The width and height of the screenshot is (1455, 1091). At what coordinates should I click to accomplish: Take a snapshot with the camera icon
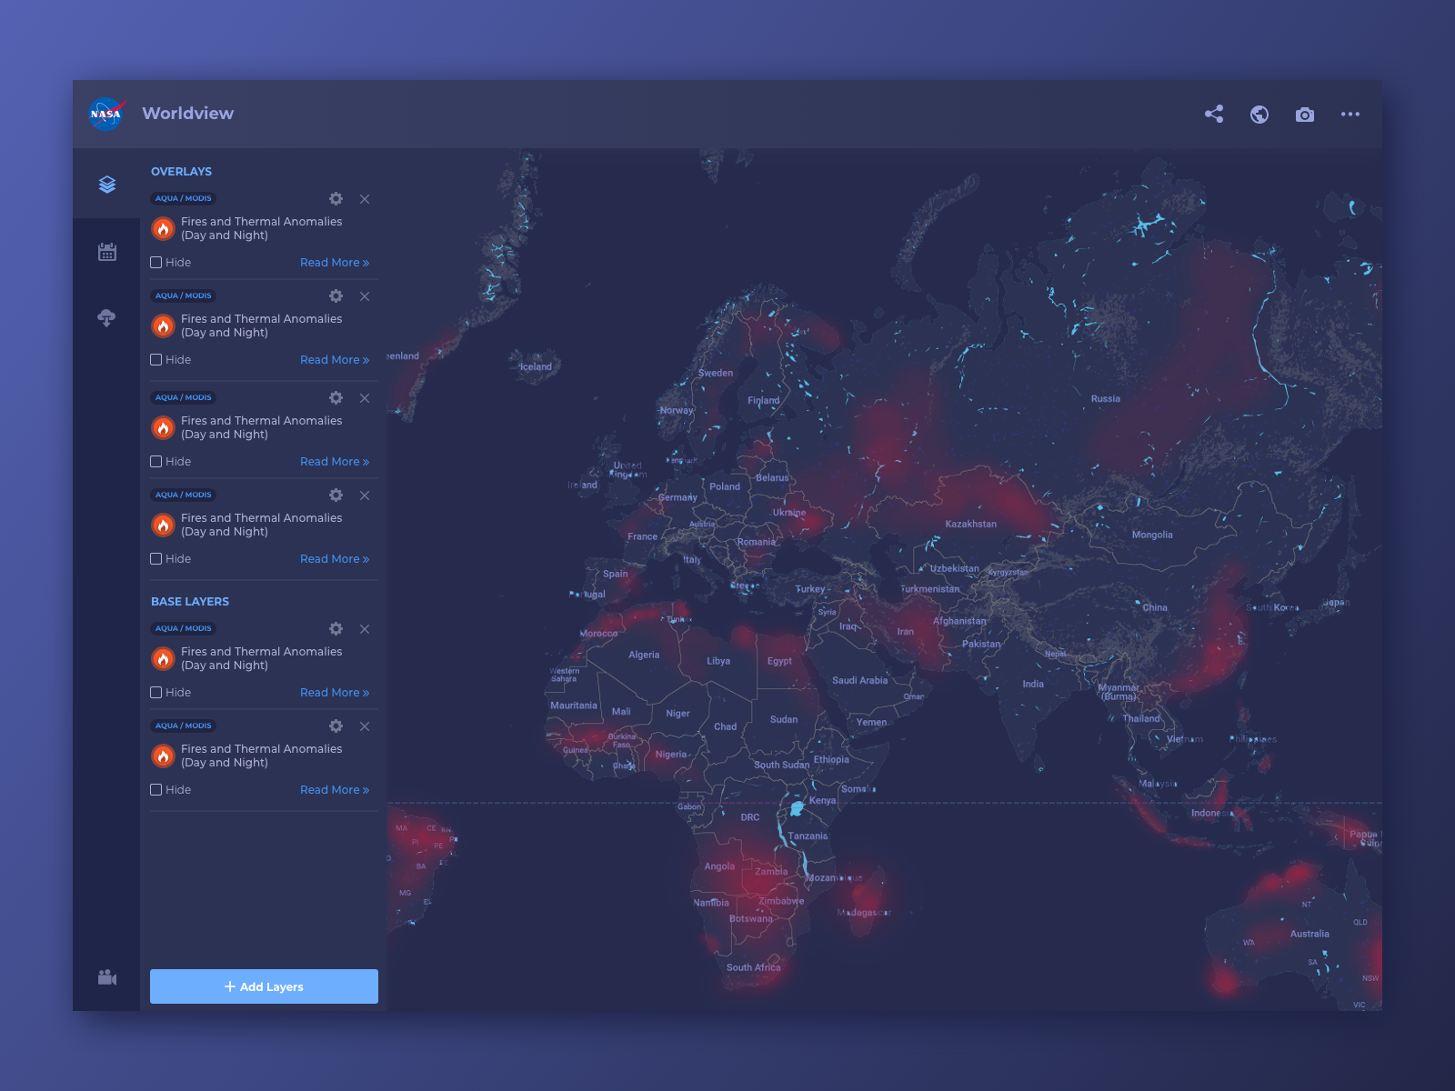pyautogui.click(x=1304, y=115)
